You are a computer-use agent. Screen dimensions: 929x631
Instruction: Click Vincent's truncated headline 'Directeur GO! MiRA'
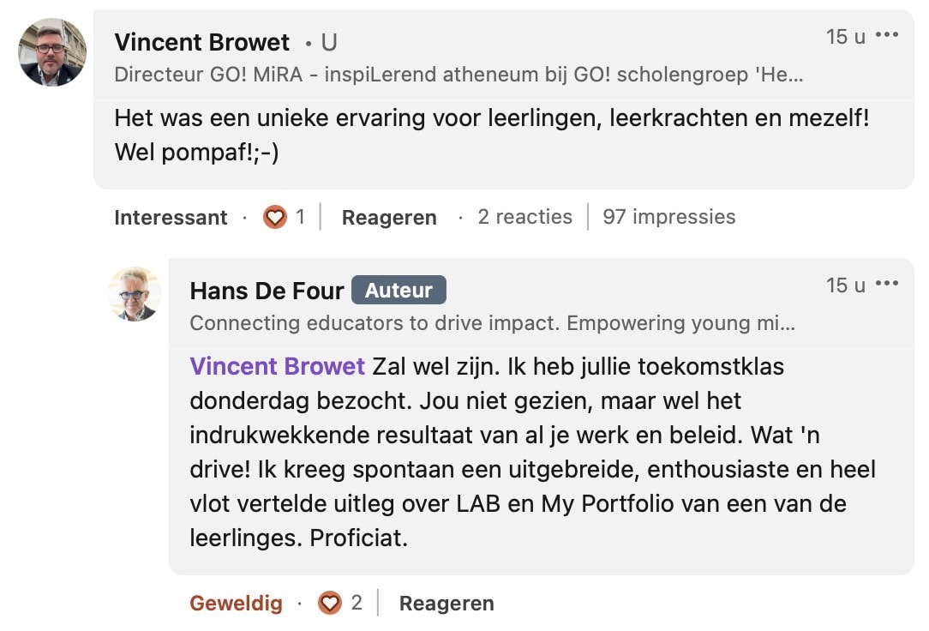point(459,75)
